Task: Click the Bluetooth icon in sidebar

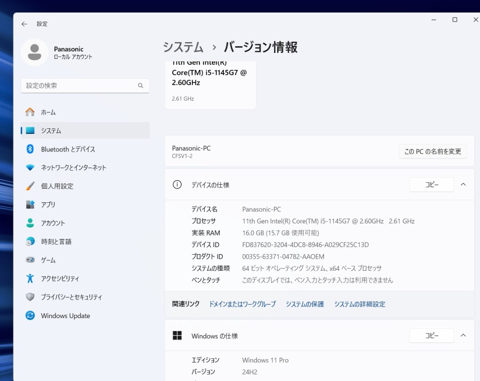Action: coord(30,149)
